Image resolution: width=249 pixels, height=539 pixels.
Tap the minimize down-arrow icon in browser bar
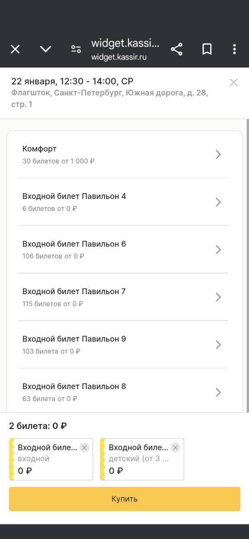pyautogui.click(x=46, y=49)
